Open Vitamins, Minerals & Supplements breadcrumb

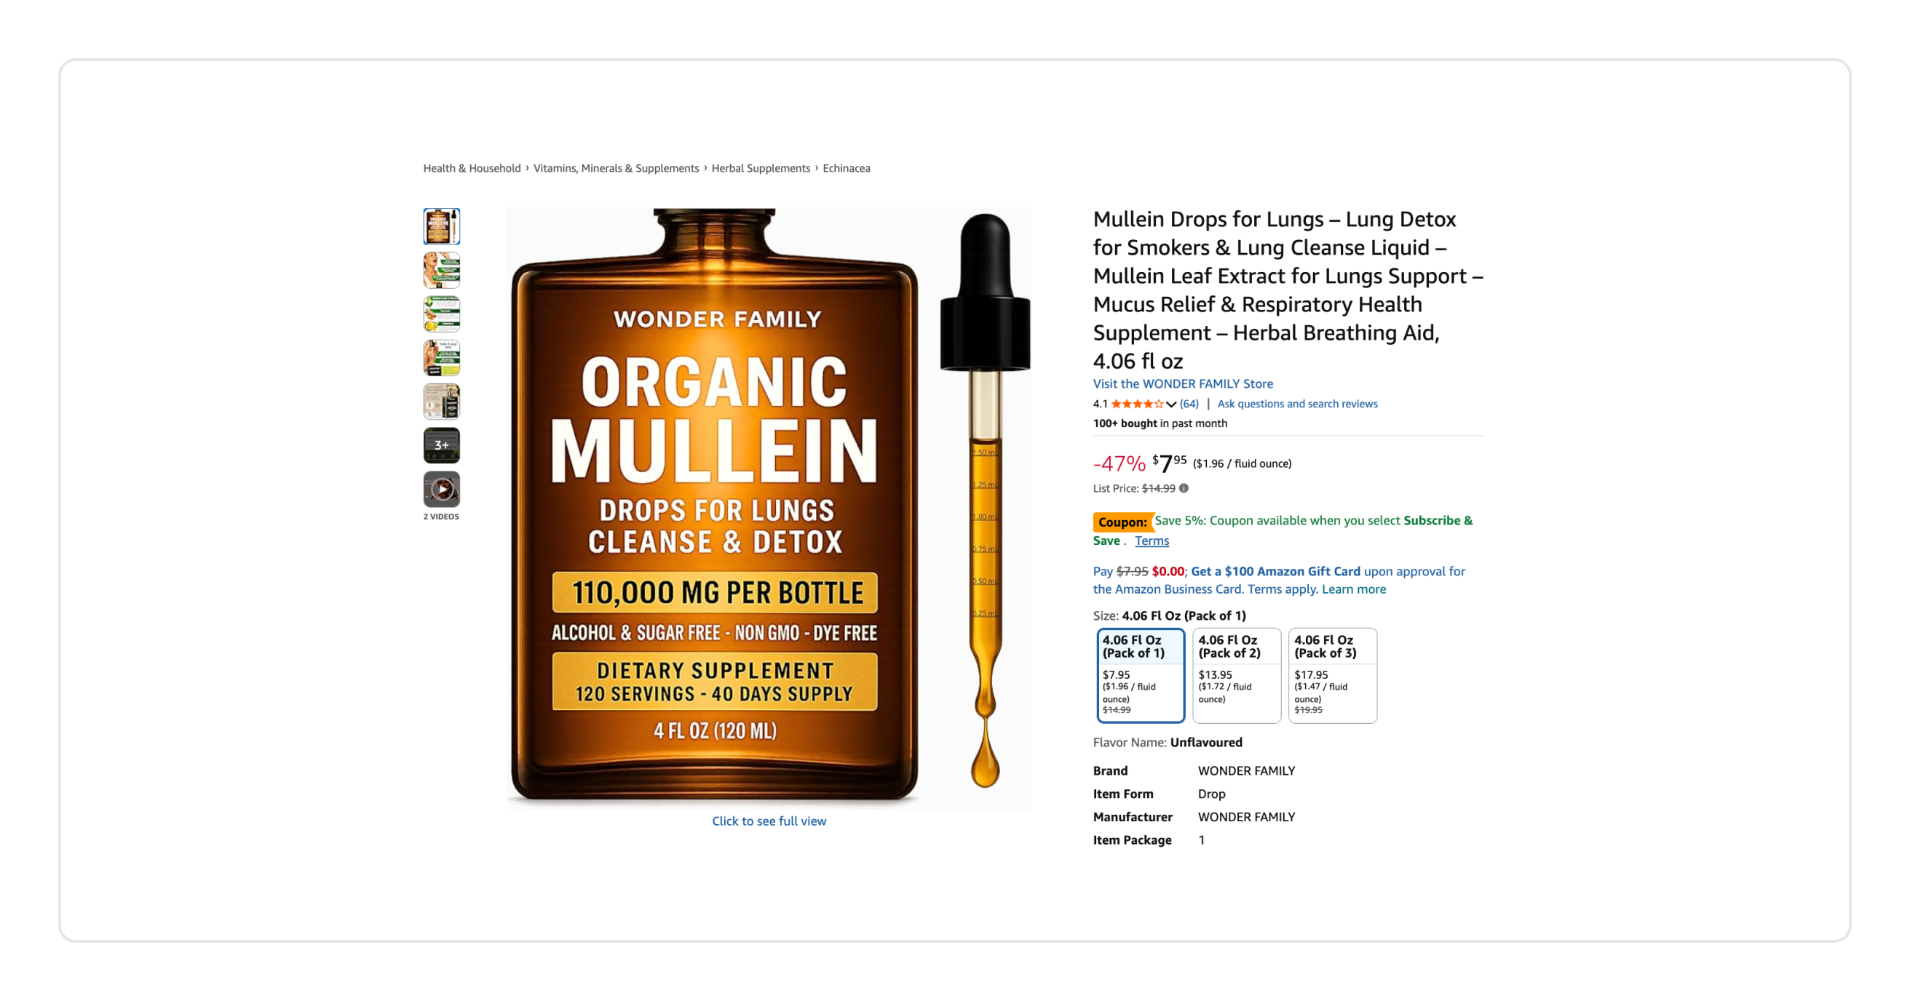tap(616, 168)
